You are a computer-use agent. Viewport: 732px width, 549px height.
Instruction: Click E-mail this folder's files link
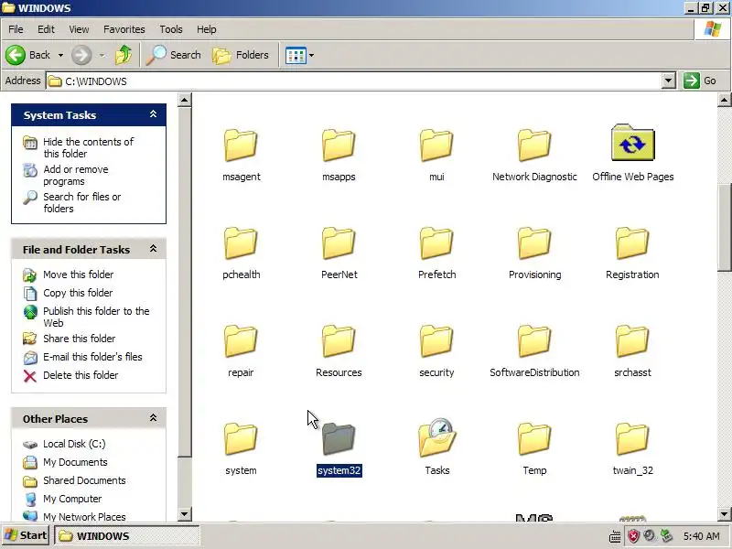coord(93,357)
